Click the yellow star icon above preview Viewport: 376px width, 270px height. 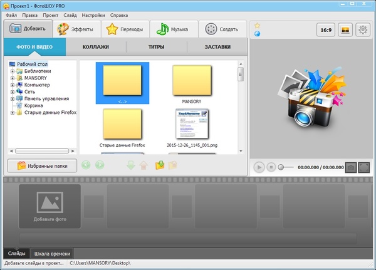click(x=257, y=26)
